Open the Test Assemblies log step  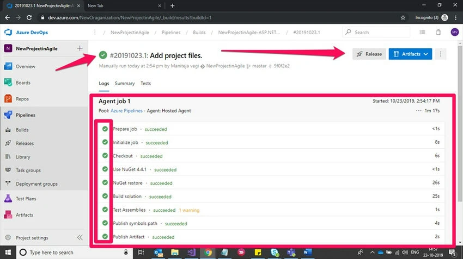click(x=271, y=210)
